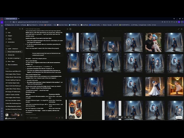Open zoom percentage dropdown in gallery
Viewport: 184px width, 138px height.
[71, 117]
